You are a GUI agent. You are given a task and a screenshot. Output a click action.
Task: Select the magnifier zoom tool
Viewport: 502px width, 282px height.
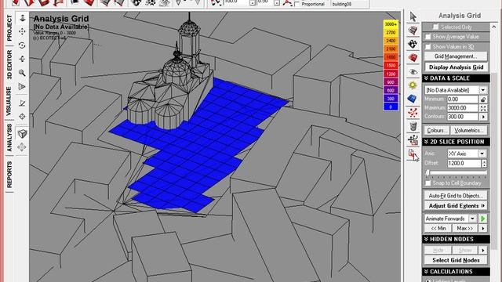click(22, 73)
